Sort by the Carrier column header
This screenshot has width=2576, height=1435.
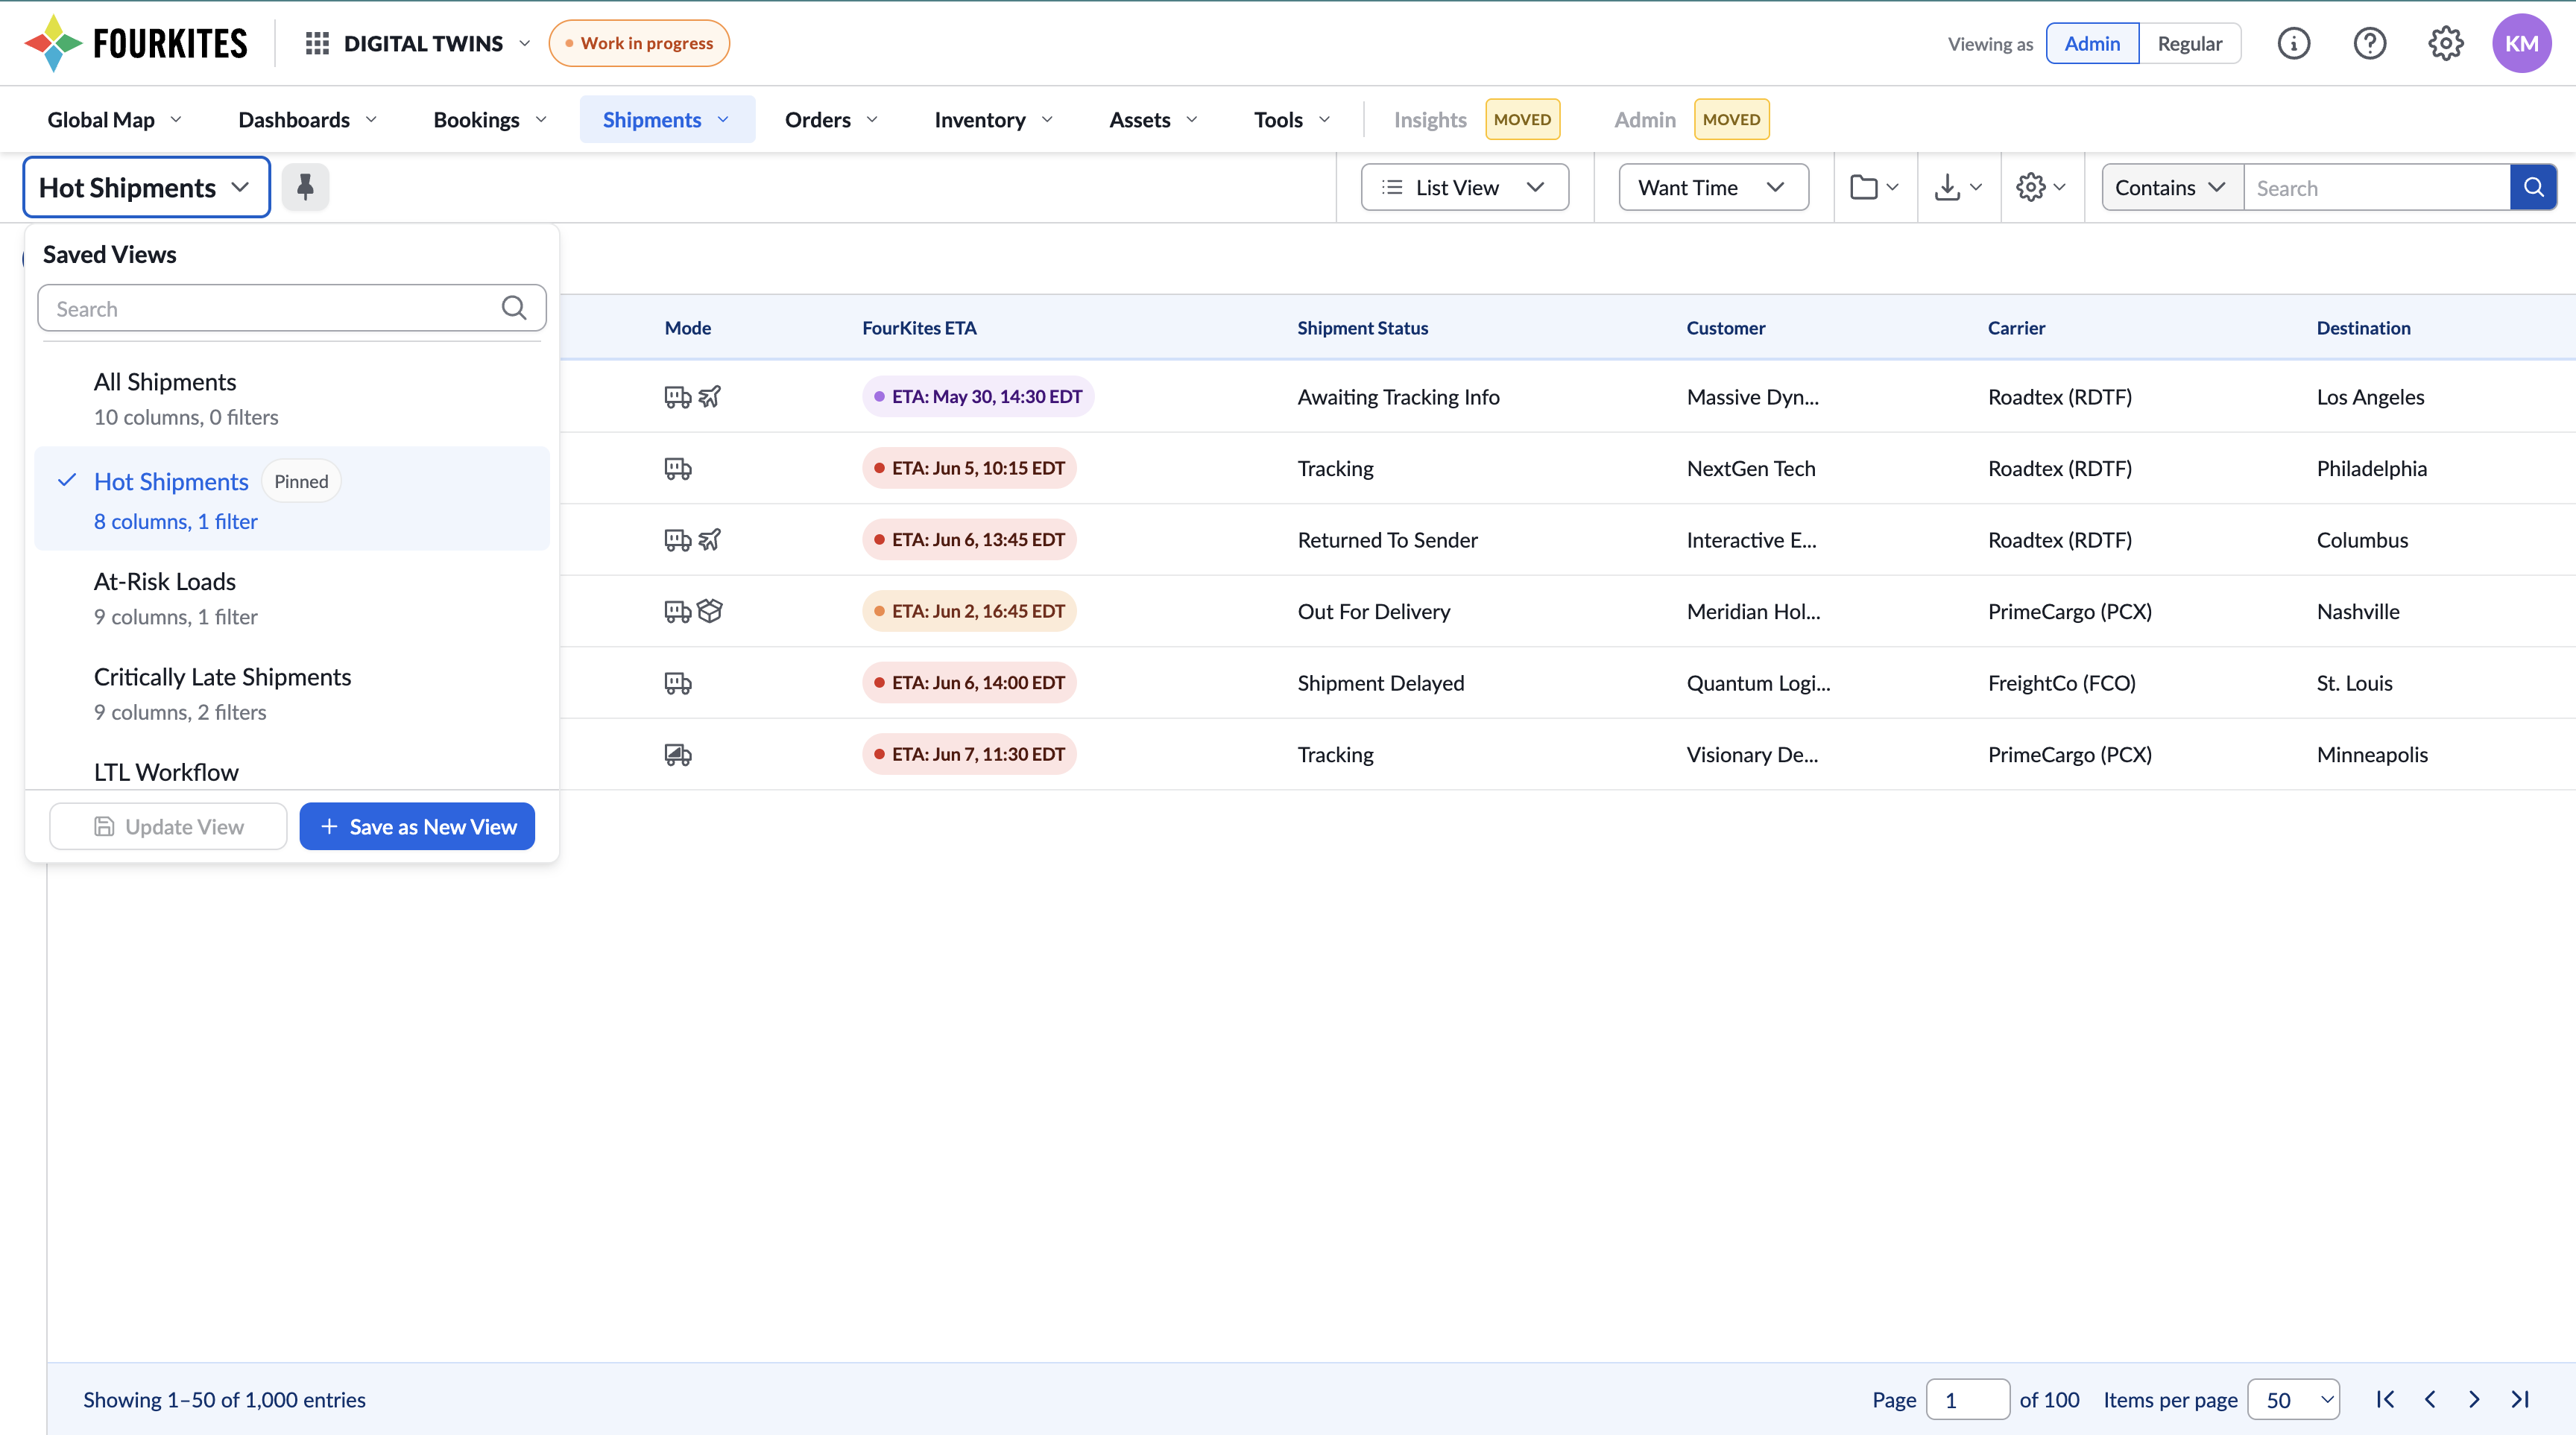pos(2016,328)
